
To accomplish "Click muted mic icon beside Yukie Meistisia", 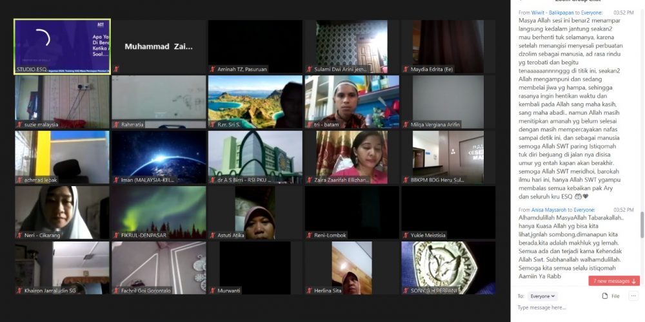I will pyautogui.click(x=406, y=235).
